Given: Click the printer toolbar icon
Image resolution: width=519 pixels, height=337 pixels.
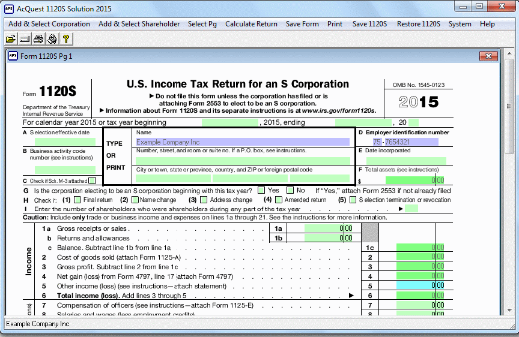Looking at the screenshot, I should (38, 39).
